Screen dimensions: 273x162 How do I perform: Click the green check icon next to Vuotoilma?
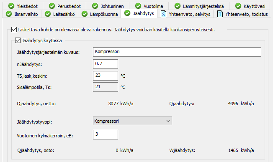pyautogui.click(x=138, y=6)
